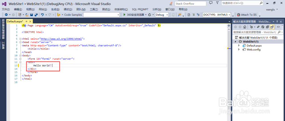Screen dimensions: 285x121
Task: Open the editor document list dropdown arrow
Action: [x=229, y=22]
